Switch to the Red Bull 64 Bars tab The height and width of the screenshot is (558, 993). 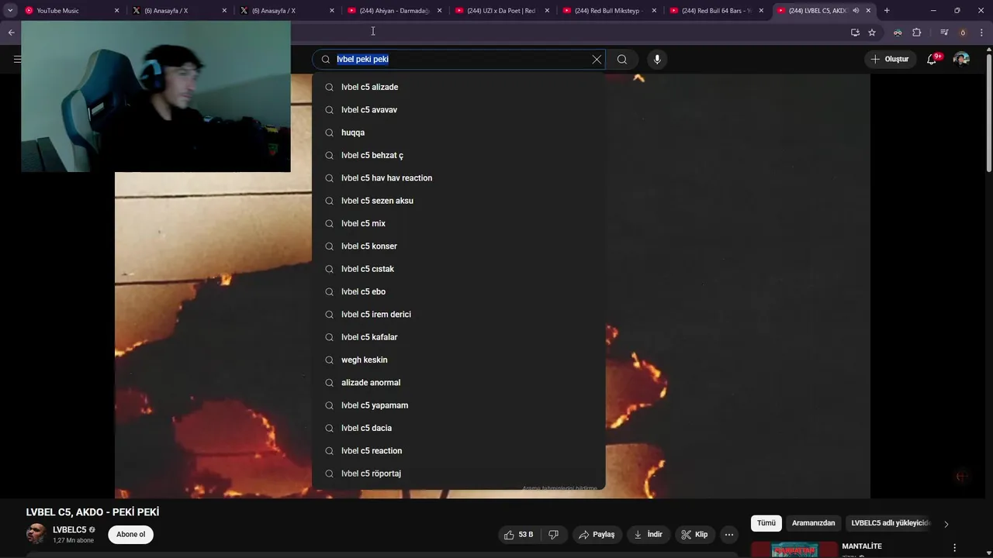pos(716,11)
